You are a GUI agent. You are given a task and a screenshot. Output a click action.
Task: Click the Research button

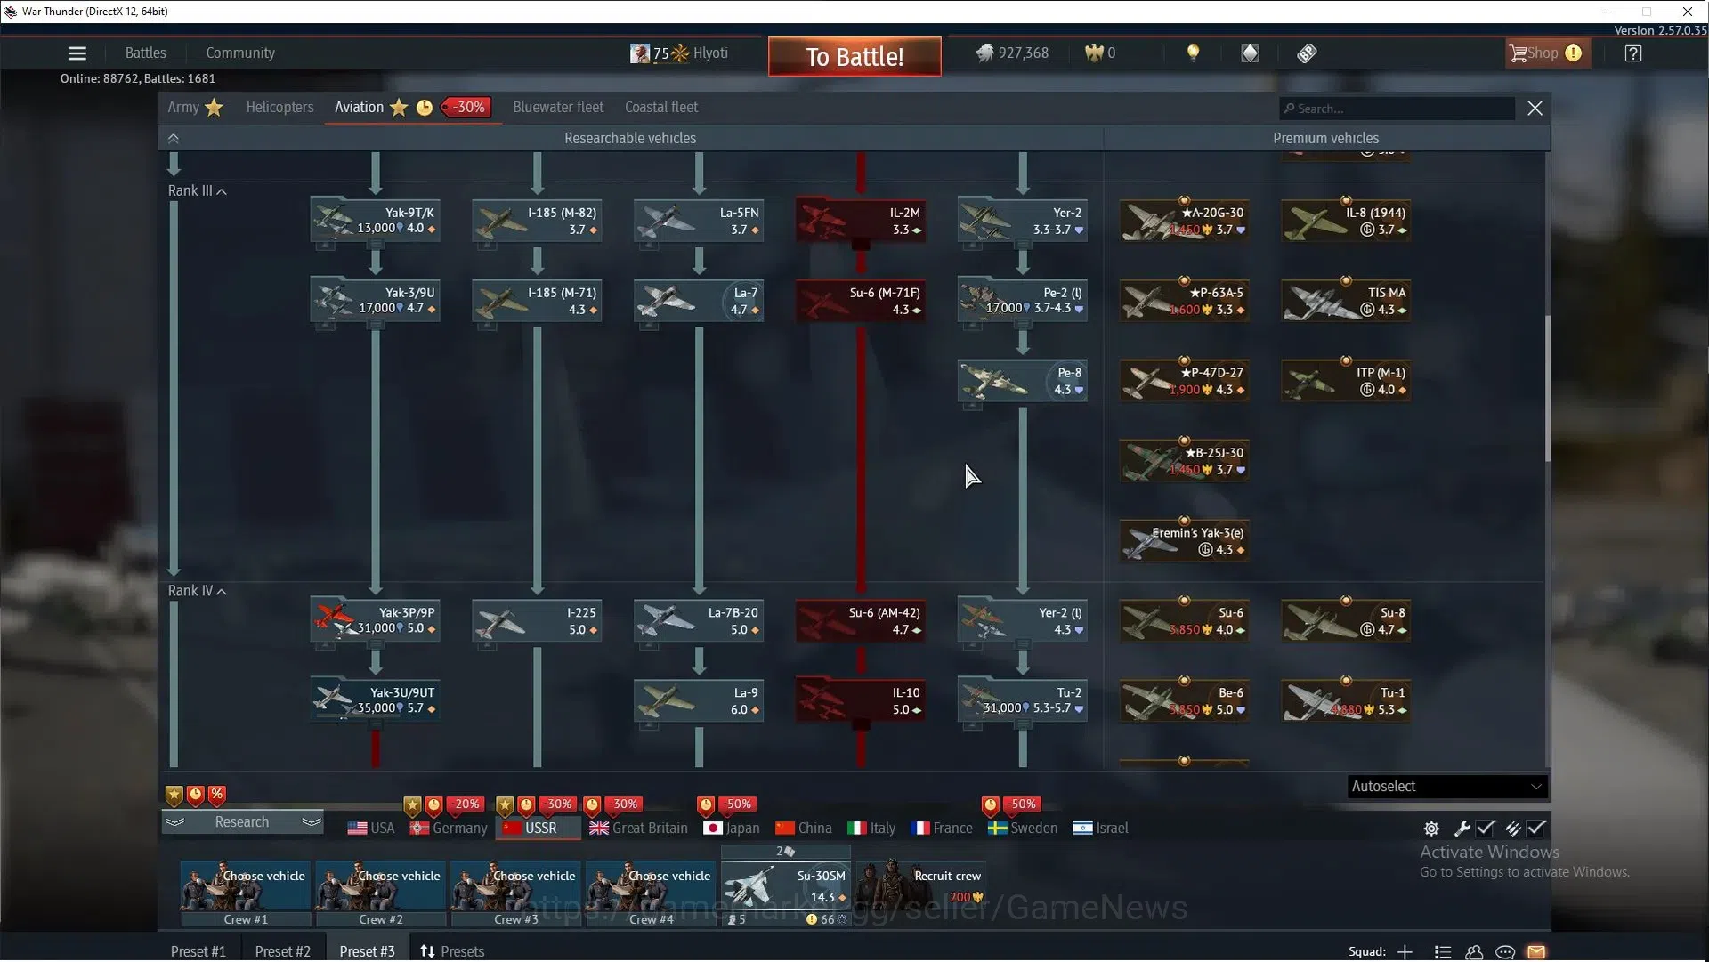242,822
